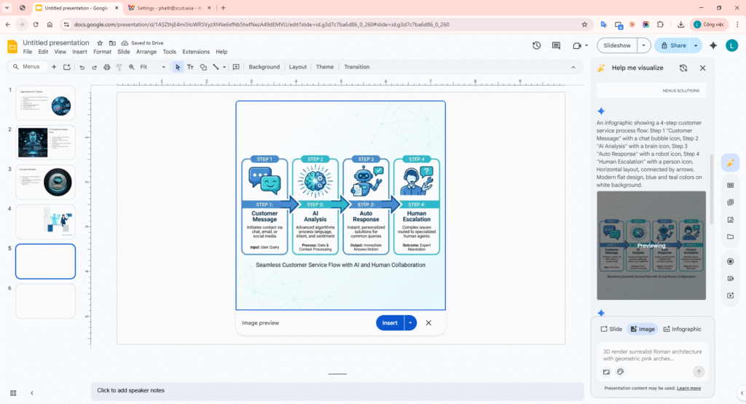Select the Text box tool
This screenshot has height=404, width=746.
coord(190,67)
